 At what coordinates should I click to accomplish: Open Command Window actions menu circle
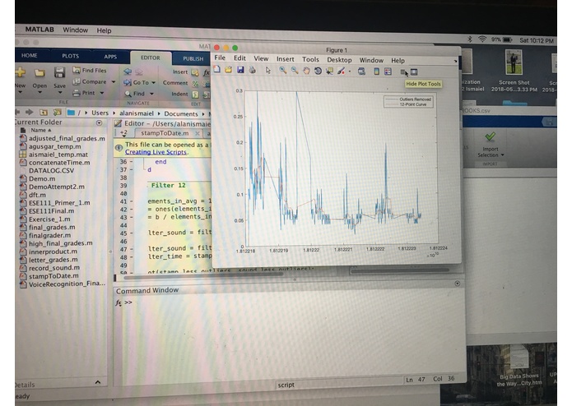pos(458,284)
